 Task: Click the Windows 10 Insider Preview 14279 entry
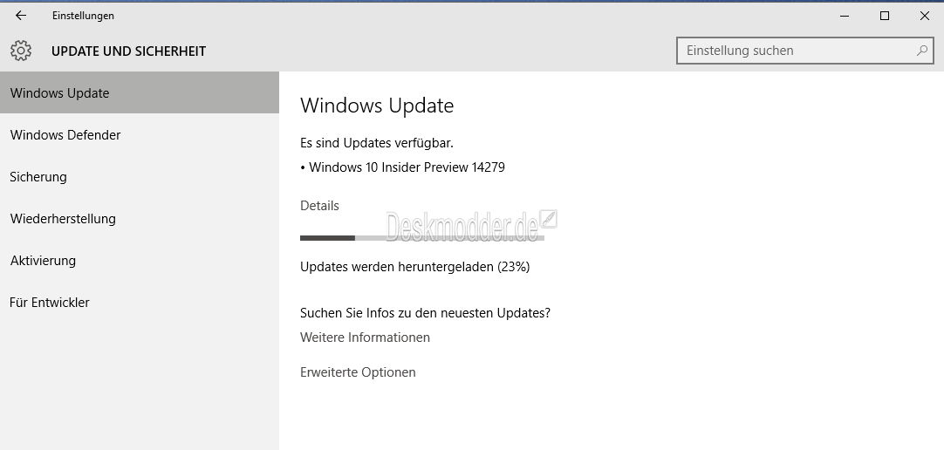402,167
